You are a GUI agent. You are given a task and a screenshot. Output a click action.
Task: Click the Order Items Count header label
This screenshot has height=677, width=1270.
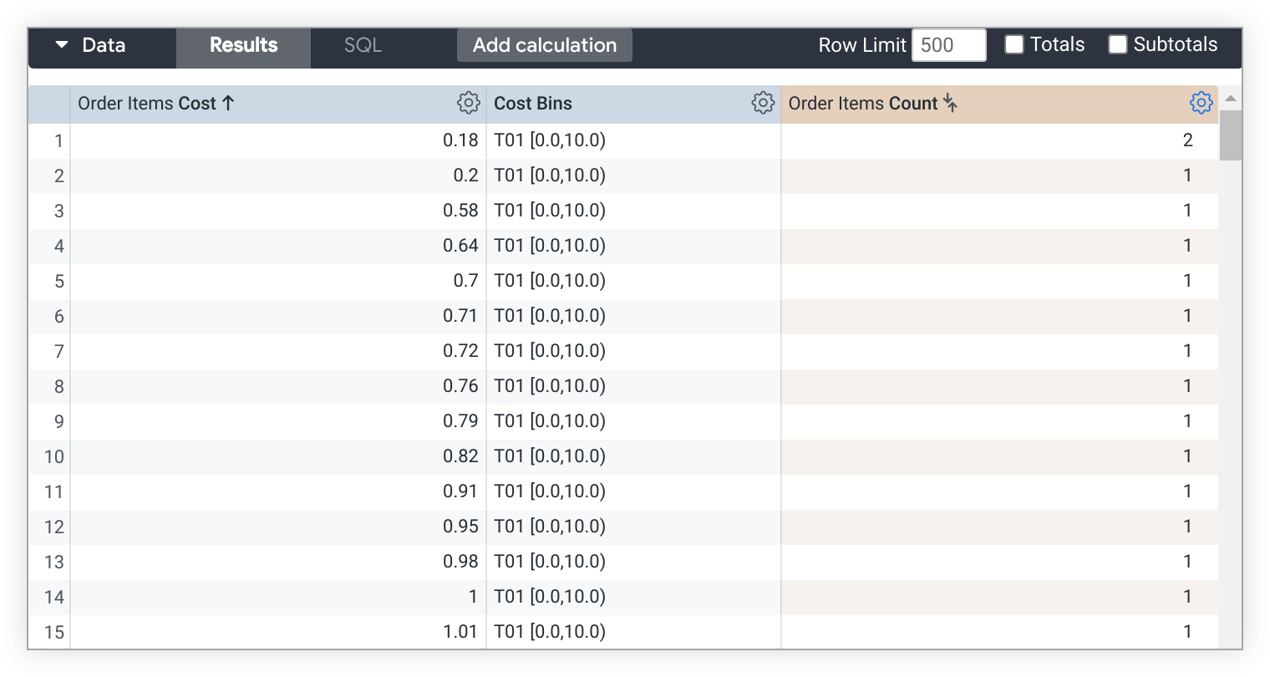[863, 104]
